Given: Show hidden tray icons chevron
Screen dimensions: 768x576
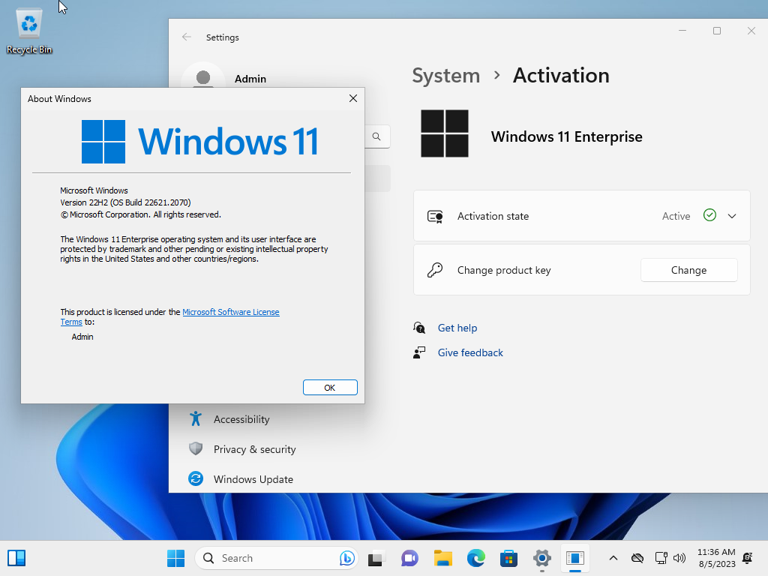Looking at the screenshot, I should click(613, 558).
